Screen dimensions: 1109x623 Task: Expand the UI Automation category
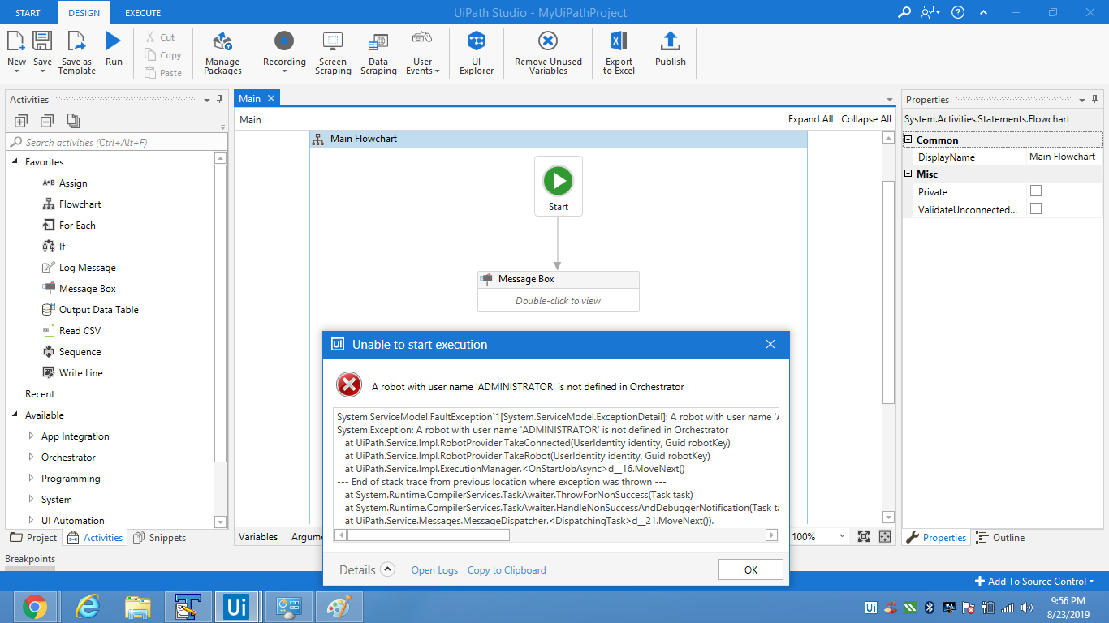point(32,521)
